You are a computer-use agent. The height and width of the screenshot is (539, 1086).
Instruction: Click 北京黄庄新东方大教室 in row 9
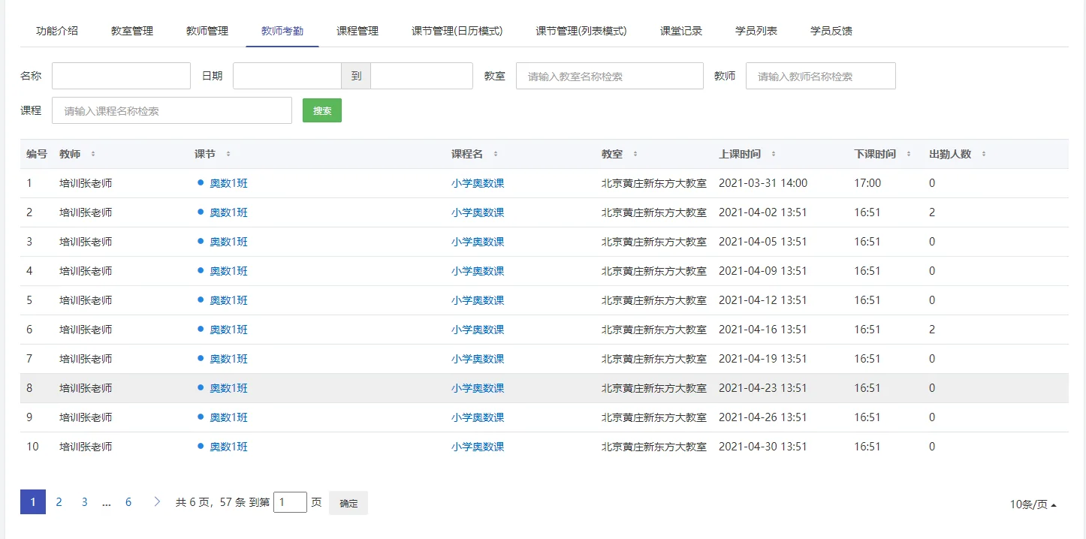(x=654, y=417)
